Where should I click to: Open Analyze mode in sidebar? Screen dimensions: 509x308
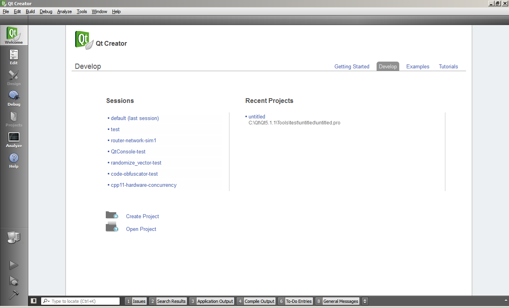point(14,139)
